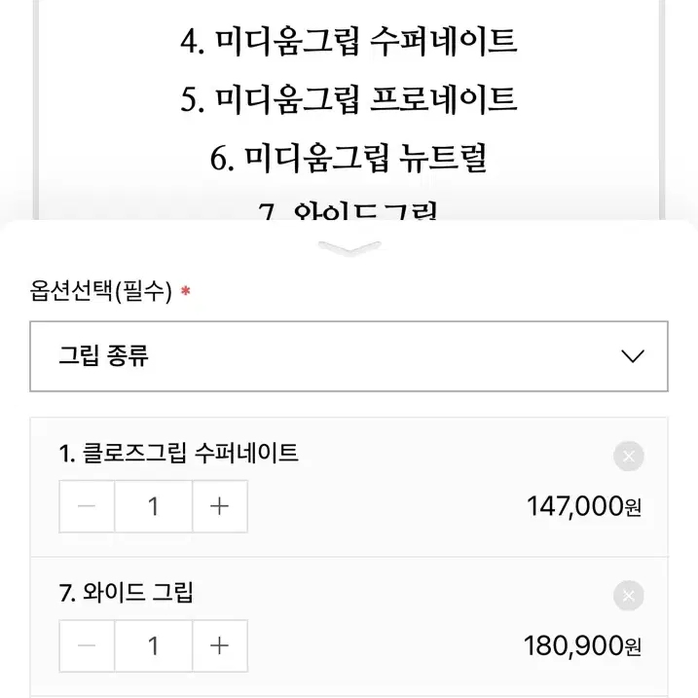Focus the quantity field for 클로즈그립 수퍼네이트

point(154,506)
